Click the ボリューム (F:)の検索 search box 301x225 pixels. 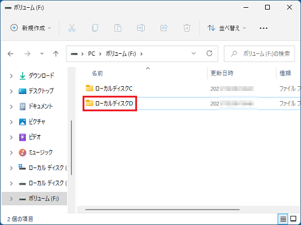coord(259,54)
